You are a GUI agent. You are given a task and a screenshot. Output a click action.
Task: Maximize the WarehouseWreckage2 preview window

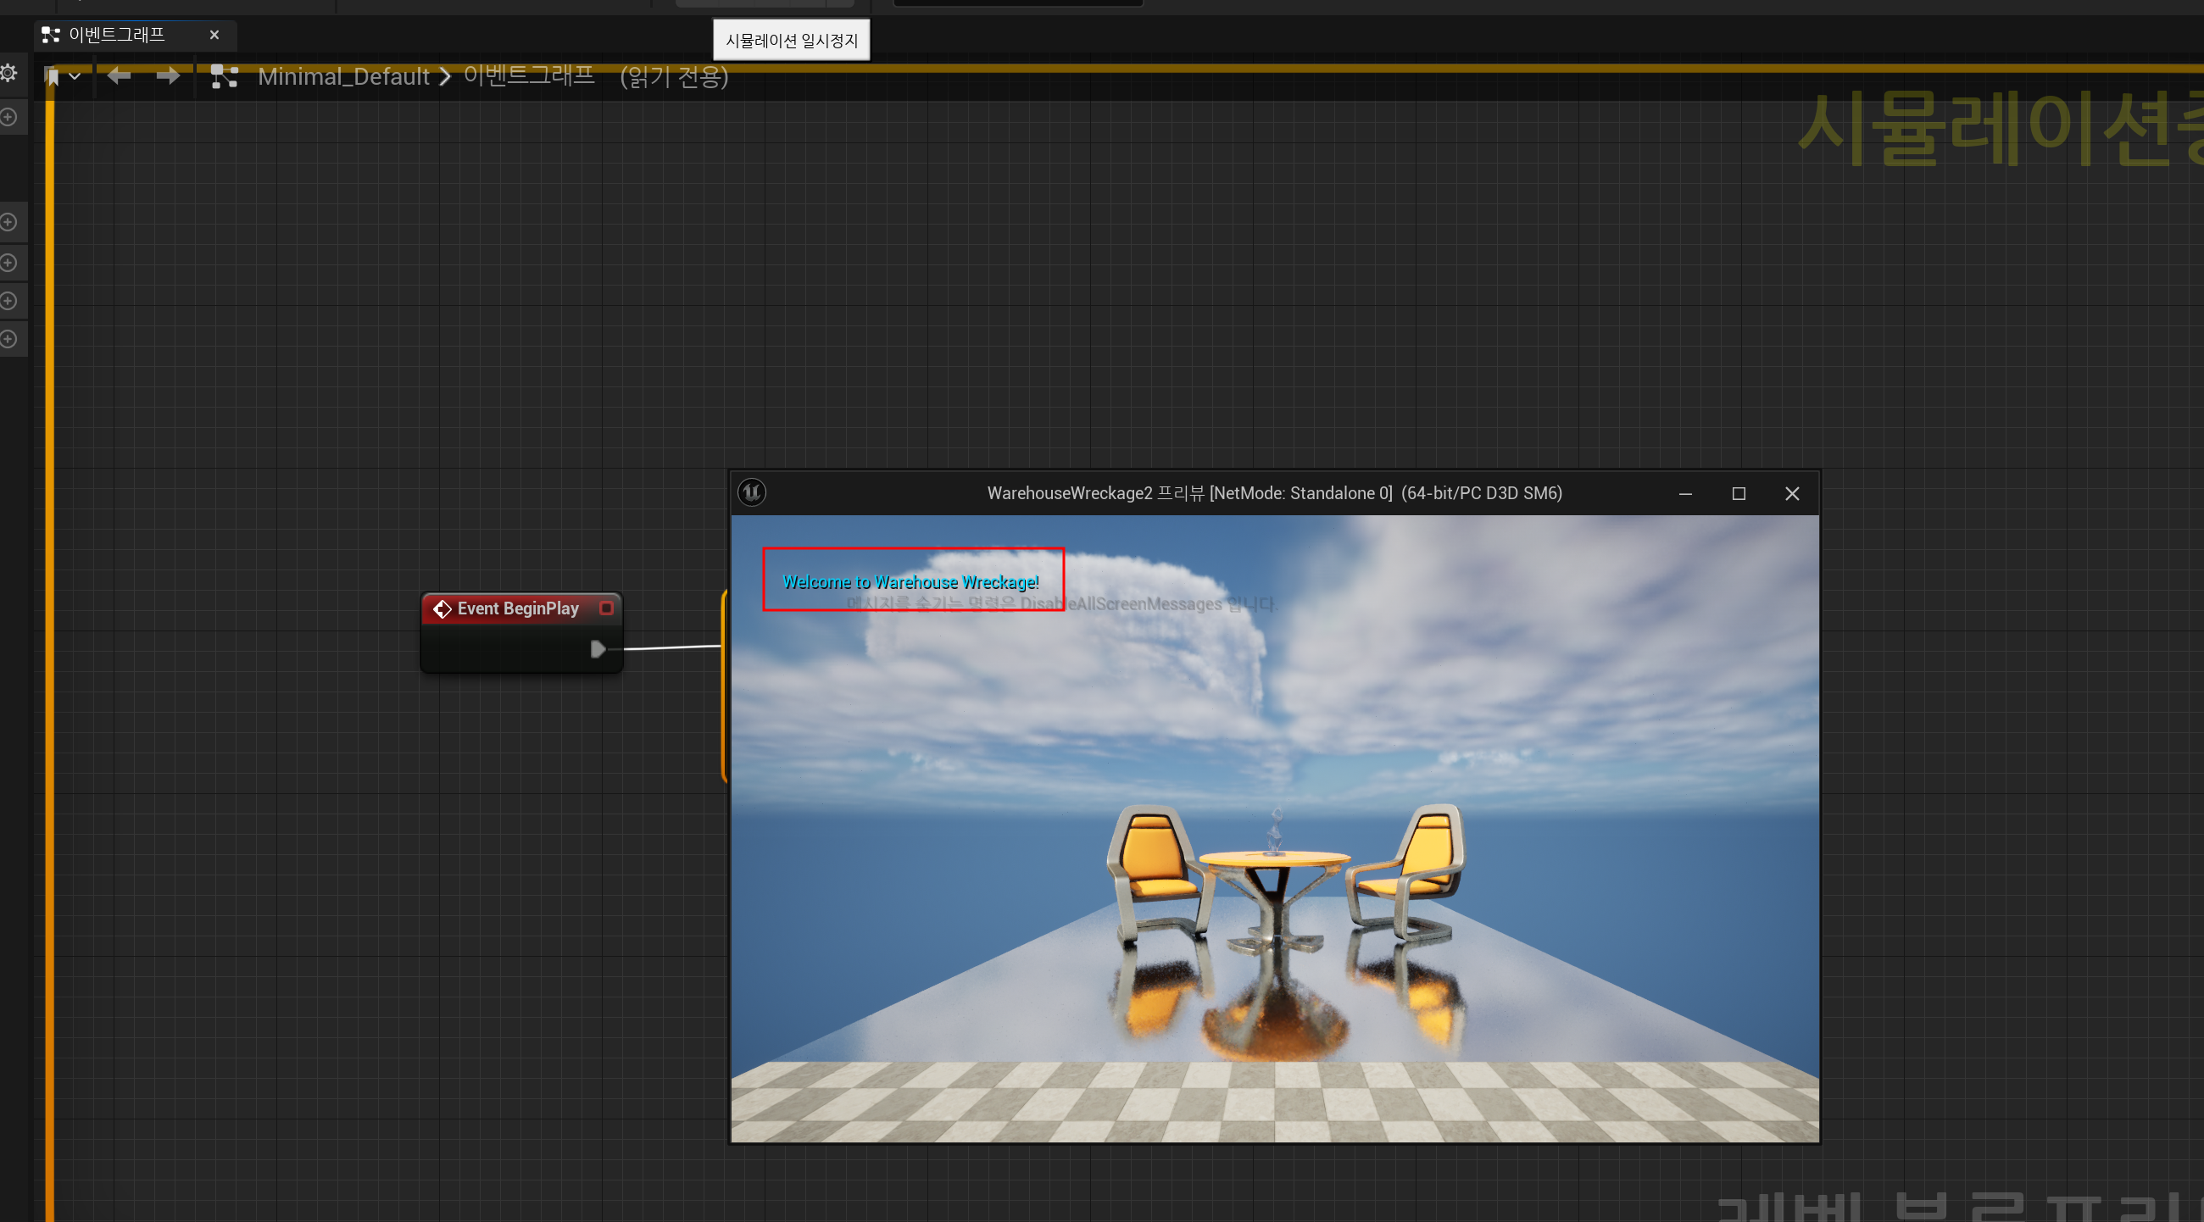click(x=1739, y=493)
